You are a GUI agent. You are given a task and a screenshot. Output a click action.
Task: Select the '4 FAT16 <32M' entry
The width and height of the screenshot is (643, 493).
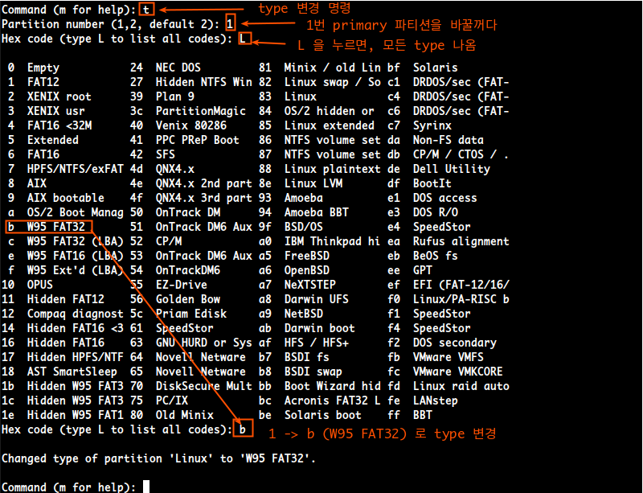(x=50, y=125)
